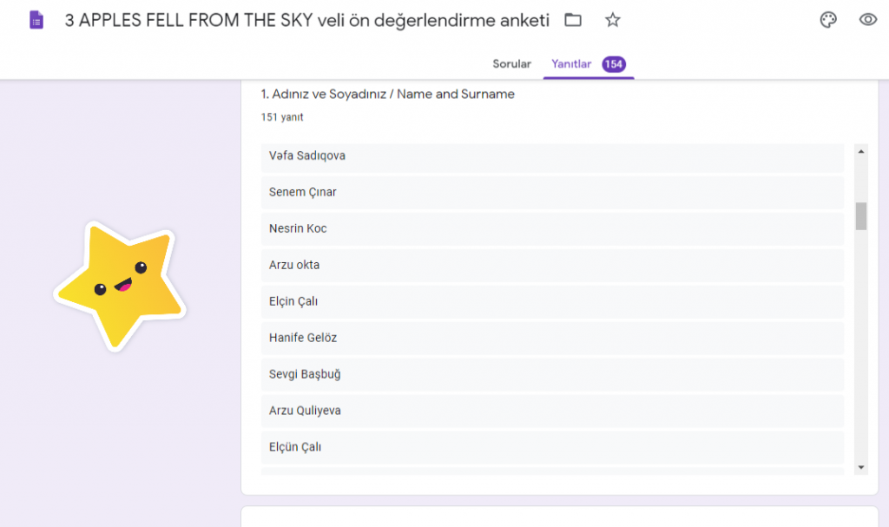Click the Sevgi Başbuğ response row

(x=552, y=375)
